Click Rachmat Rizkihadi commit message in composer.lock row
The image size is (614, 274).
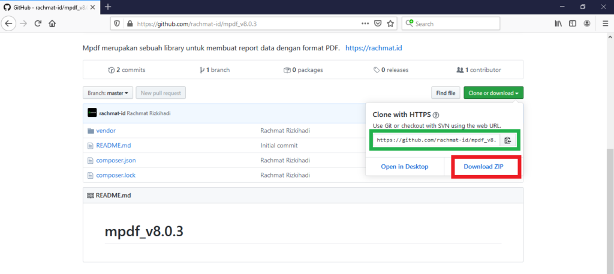click(285, 175)
